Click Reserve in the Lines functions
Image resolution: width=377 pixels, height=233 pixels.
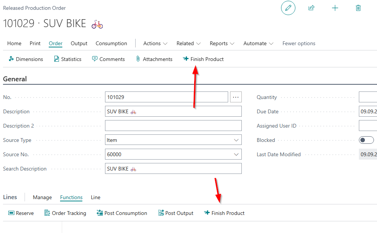[x=21, y=213]
